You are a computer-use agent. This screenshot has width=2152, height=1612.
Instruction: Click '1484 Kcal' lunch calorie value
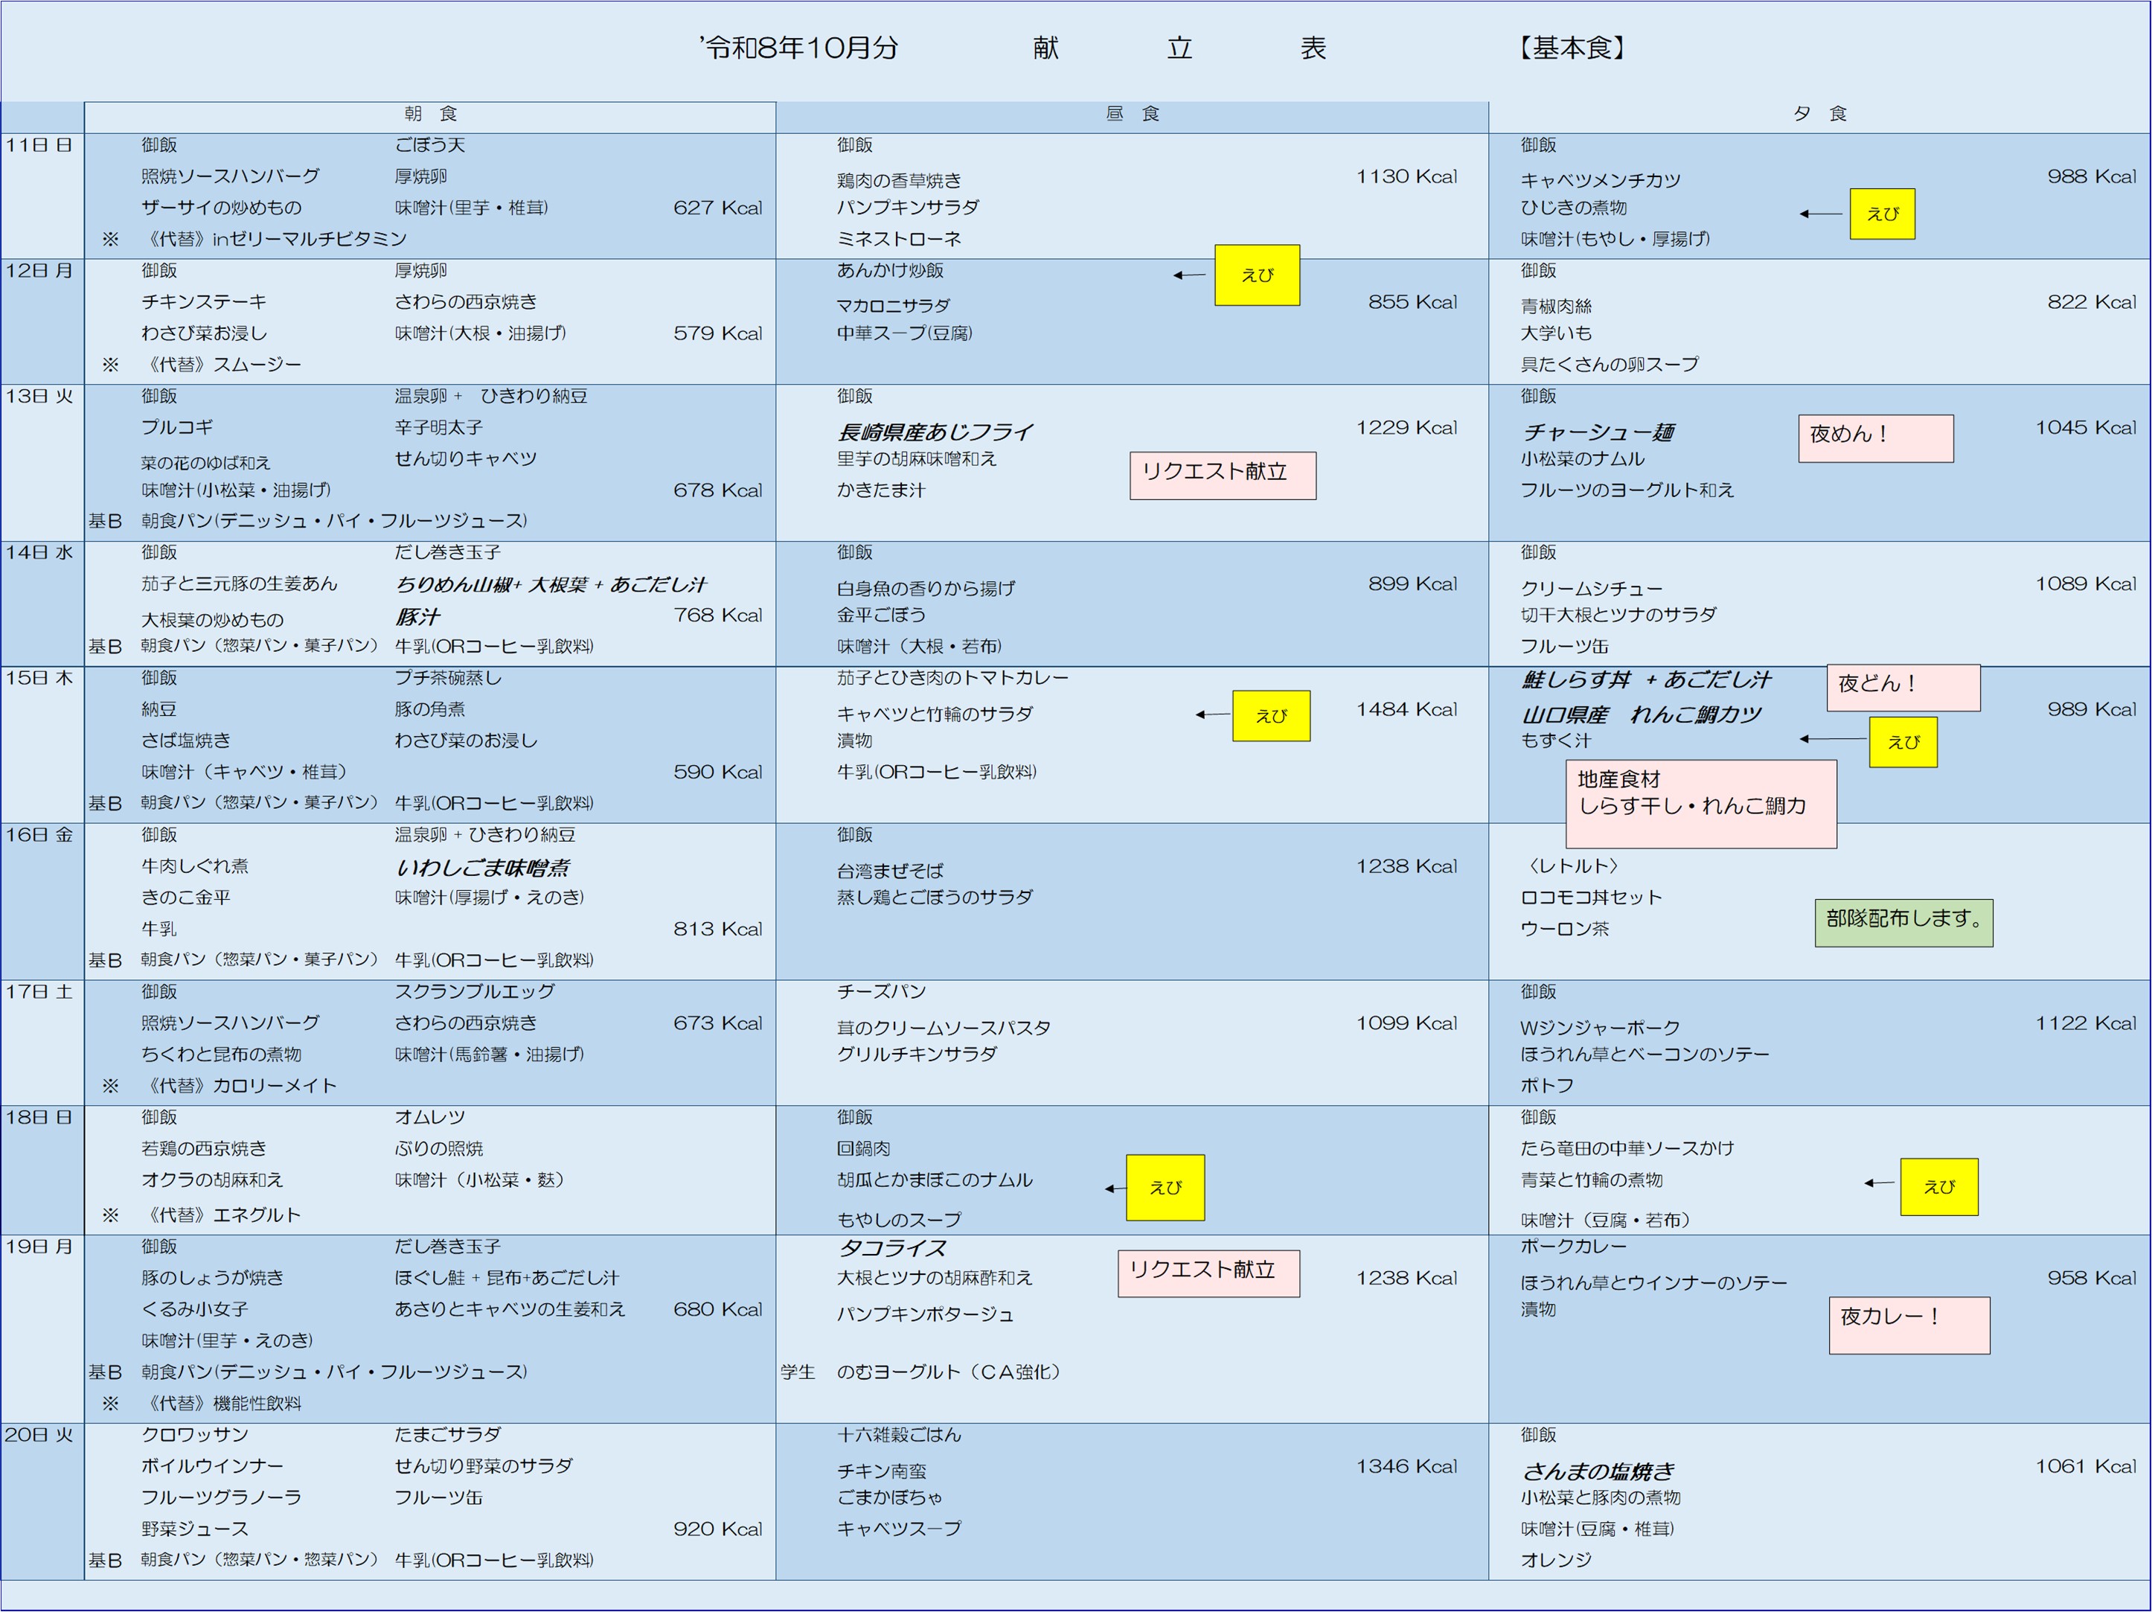pos(1407,709)
